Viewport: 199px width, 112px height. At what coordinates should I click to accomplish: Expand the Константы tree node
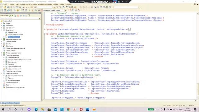(2, 26)
